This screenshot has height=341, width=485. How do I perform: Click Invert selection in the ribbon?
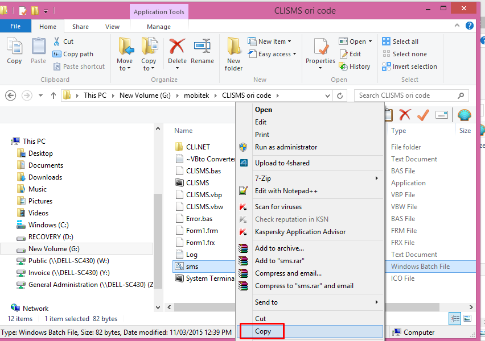[409, 66]
